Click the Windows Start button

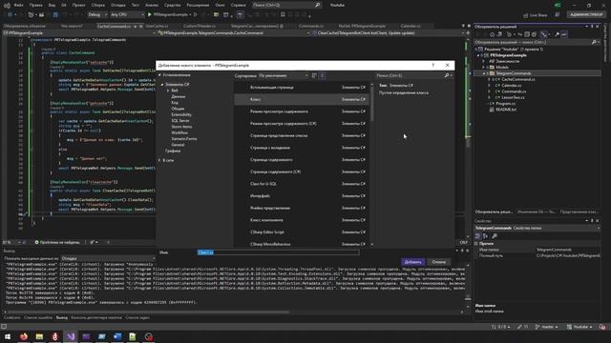pos(8,336)
